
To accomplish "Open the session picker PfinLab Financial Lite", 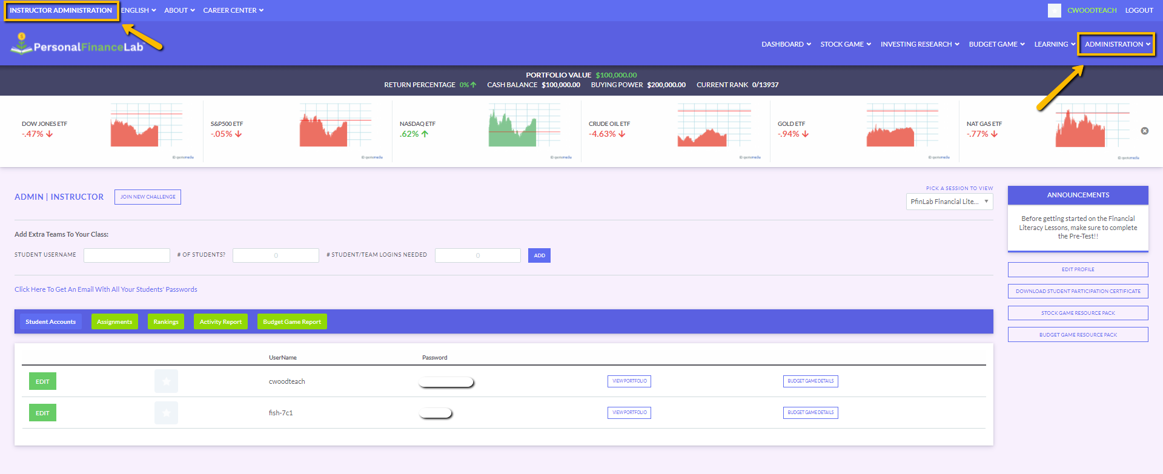I will (949, 202).
